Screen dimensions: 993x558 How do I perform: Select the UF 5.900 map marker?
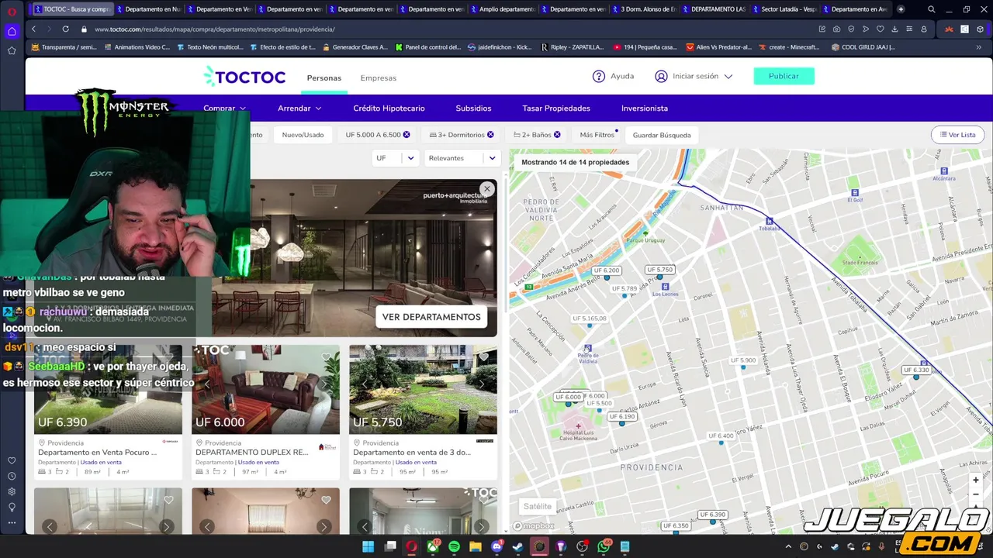(x=743, y=360)
